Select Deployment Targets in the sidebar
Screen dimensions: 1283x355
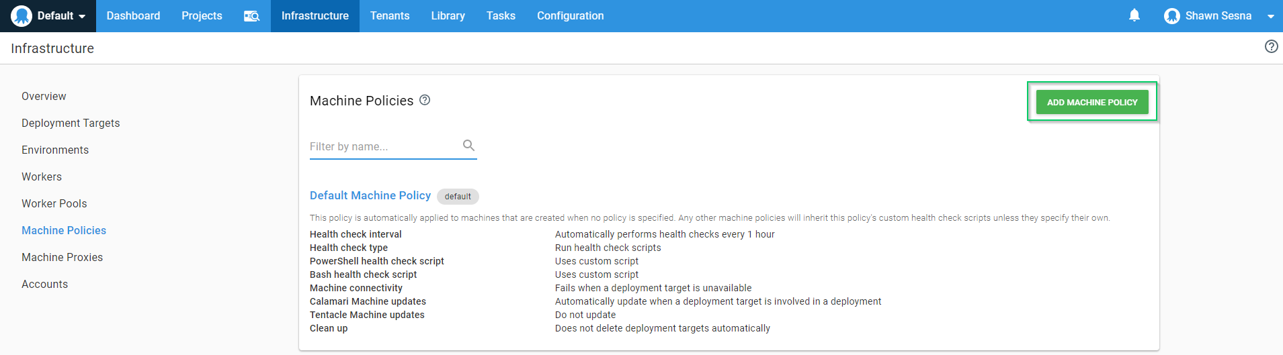pos(71,123)
